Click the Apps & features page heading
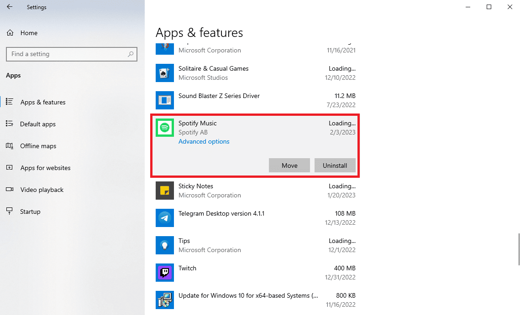This screenshot has width=520, height=315. (x=199, y=33)
